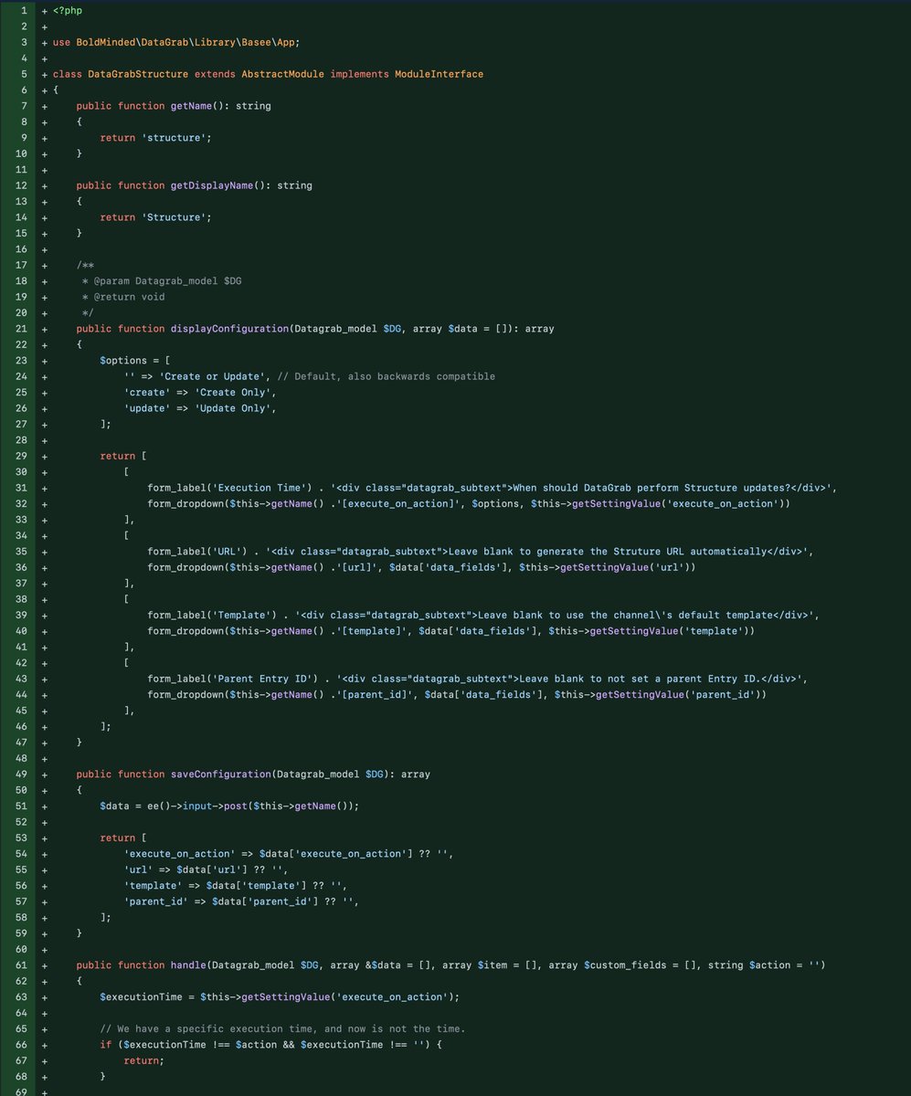The image size is (911, 1096).
Task: Click the '@return void' comment
Action: [x=129, y=297]
